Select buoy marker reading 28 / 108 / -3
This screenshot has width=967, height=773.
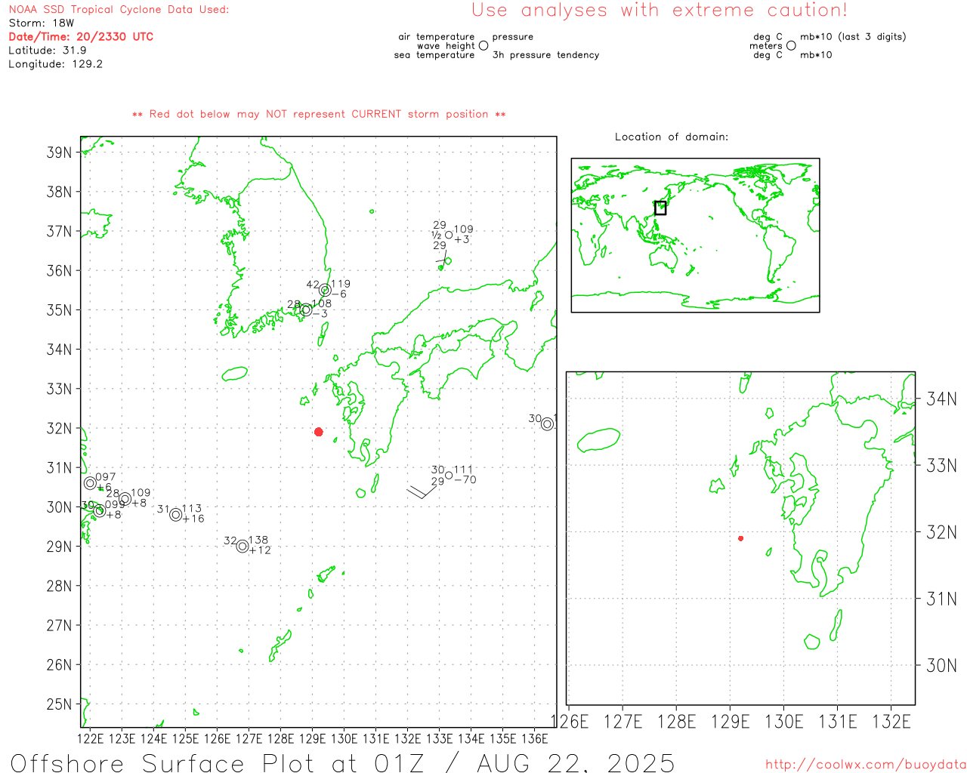[306, 310]
